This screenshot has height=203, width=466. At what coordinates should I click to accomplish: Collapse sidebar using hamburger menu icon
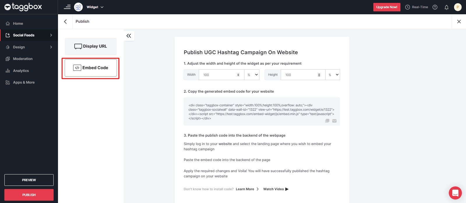coord(67,7)
